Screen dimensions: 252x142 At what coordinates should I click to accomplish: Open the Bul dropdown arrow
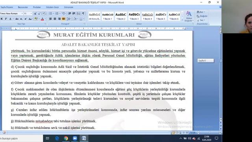204,12
